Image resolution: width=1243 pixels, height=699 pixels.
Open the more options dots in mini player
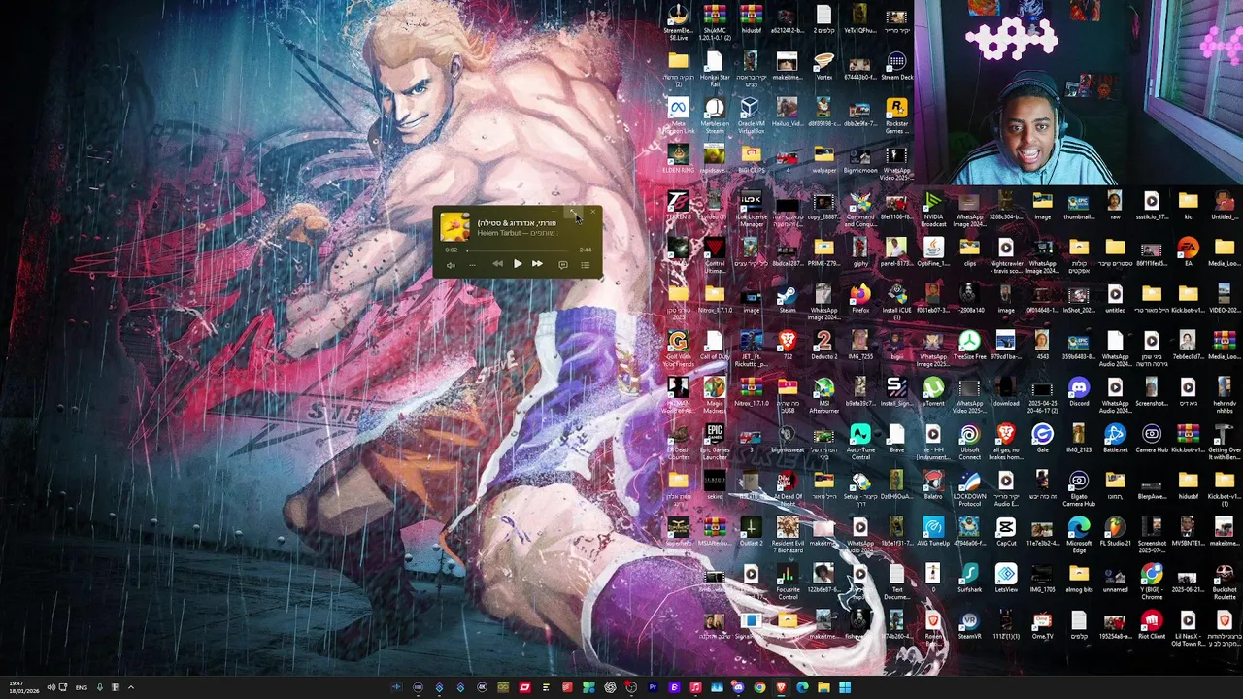(472, 265)
